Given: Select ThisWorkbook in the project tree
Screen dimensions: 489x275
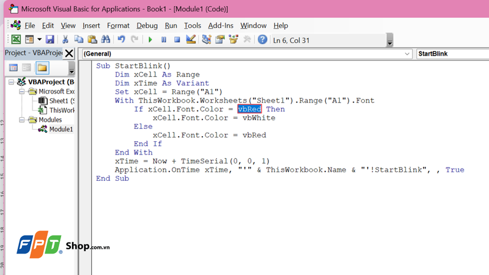Looking at the screenshot, I should pyautogui.click(x=62, y=111).
